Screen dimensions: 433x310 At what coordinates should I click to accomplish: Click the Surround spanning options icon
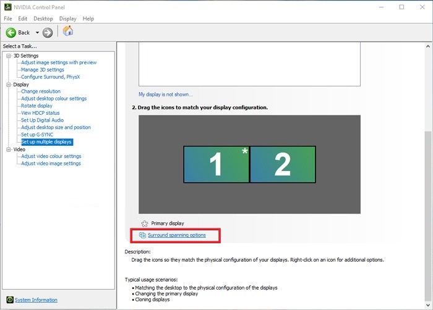point(142,235)
